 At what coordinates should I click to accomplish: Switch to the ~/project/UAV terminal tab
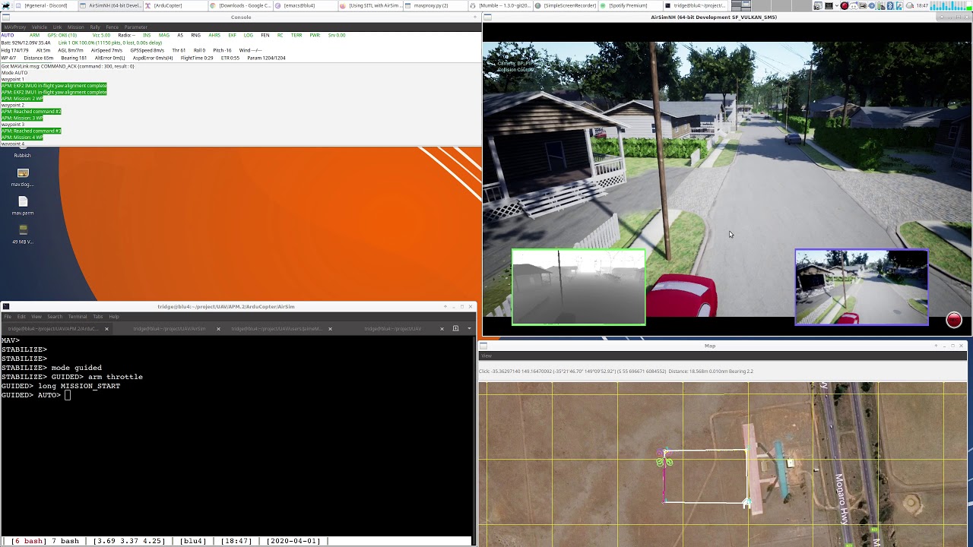[x=392, y=329]
